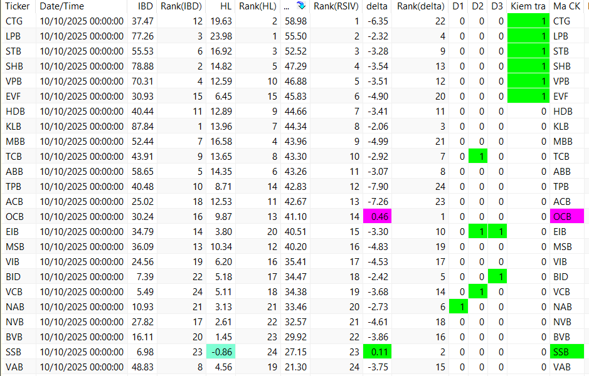Click IBD value 87.84 in KLB row
The image size is (589, 376).
tap(142, 127)
